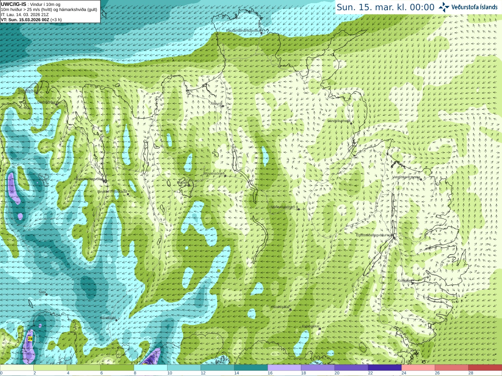
Task: Click the 28+ m/s red legend swatch
Action: (485, 368)
